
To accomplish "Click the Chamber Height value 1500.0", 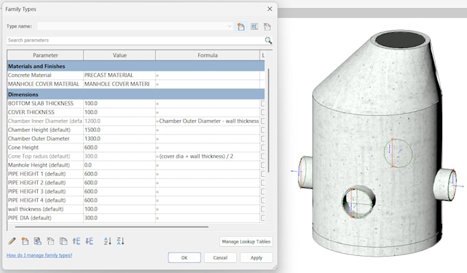I will click(119, 130).
